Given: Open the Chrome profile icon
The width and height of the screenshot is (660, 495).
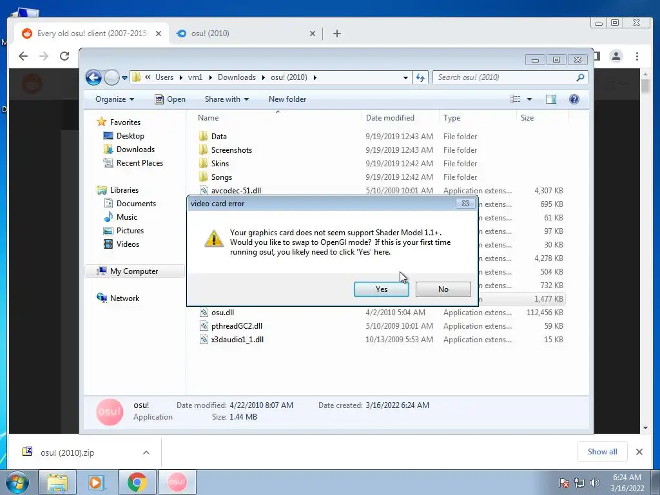Looking at the screenshot, I should click(x=616, y=56).
